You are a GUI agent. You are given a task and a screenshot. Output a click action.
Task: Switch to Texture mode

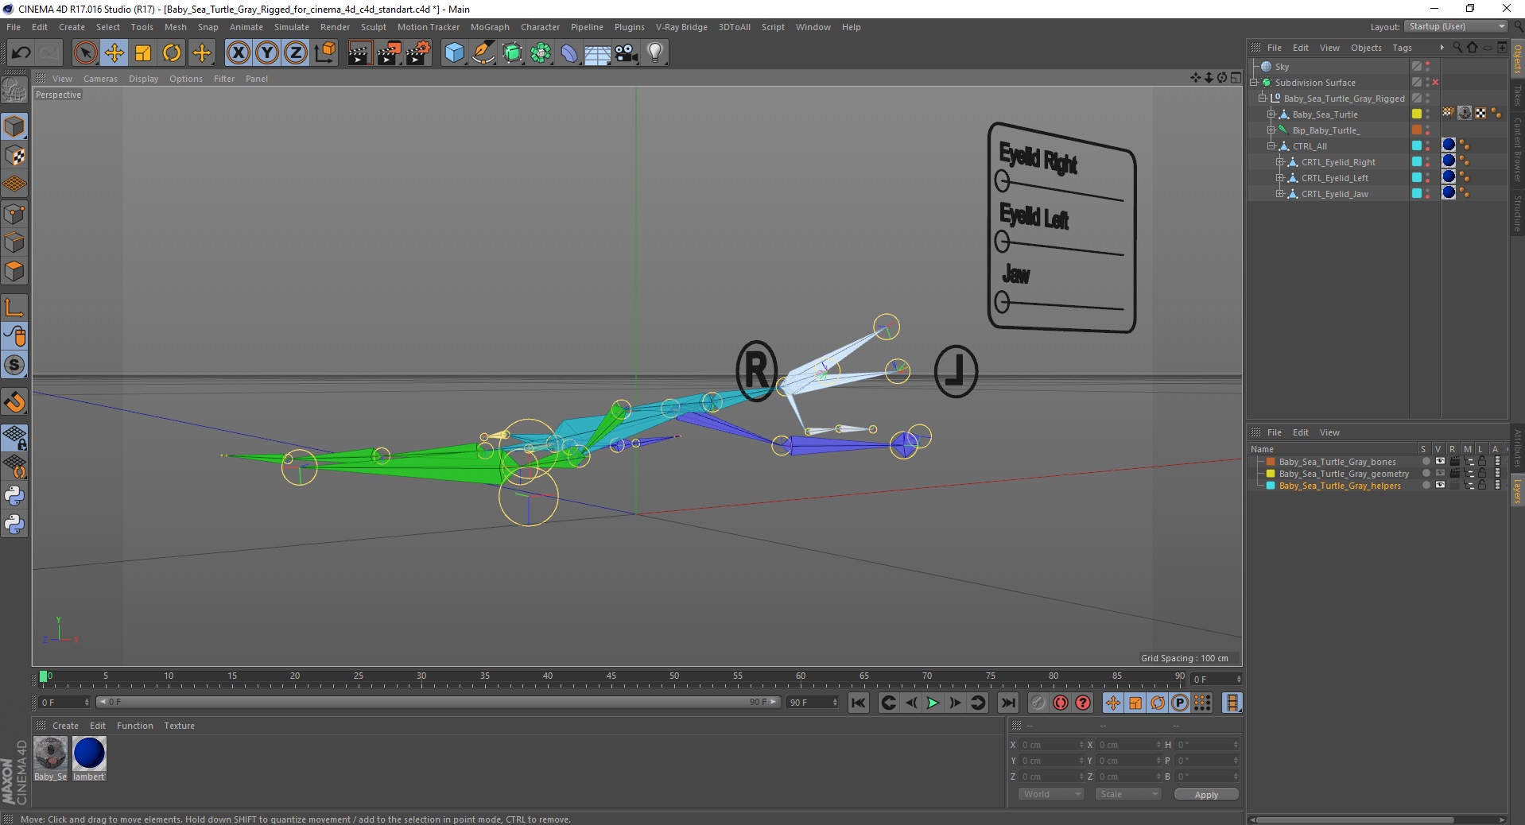pos(14,156)
